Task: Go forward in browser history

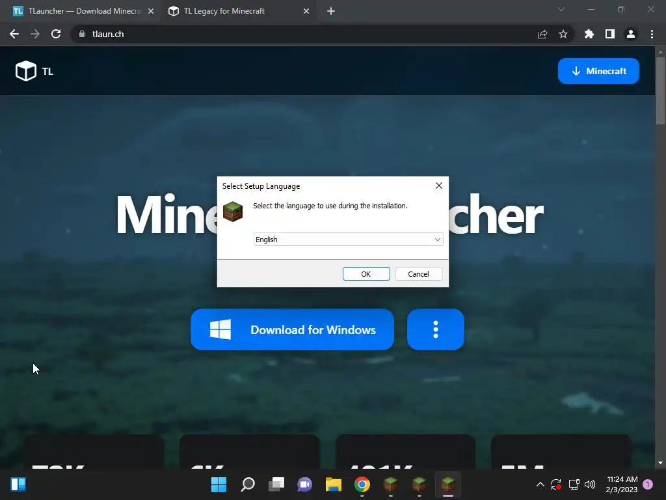Action: tap(35, 34)
